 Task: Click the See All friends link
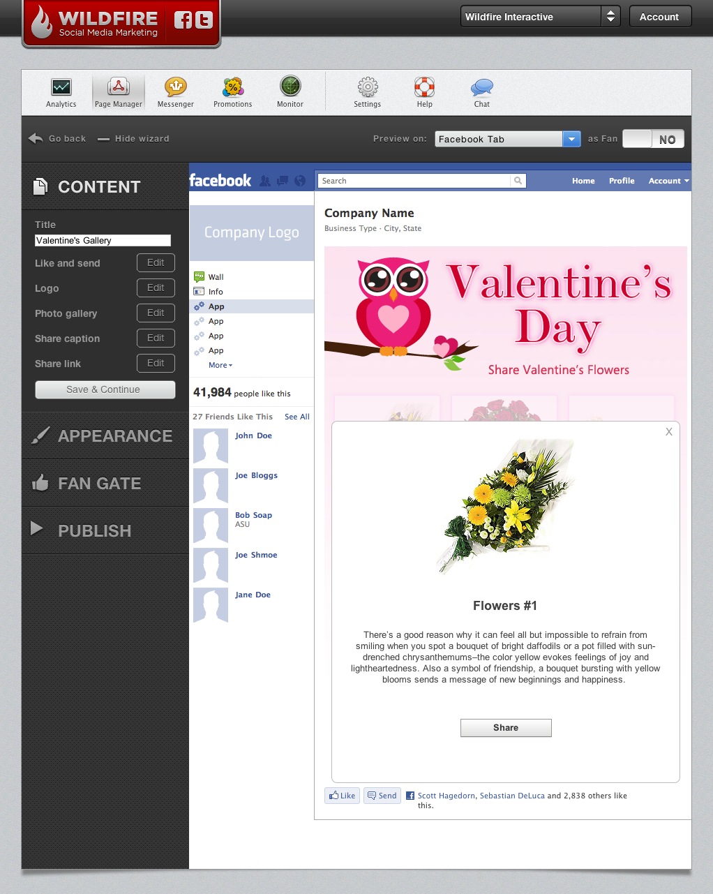coord(297,417)
